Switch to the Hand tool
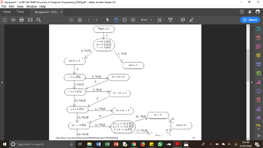The image size is (263, 148). [116, 20]
